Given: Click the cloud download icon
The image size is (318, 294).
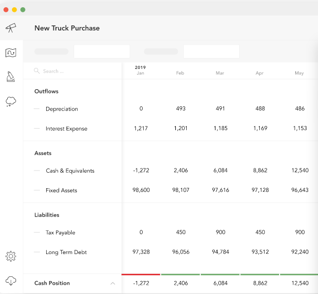Looking at the screenshot, I should coord(11,281).
